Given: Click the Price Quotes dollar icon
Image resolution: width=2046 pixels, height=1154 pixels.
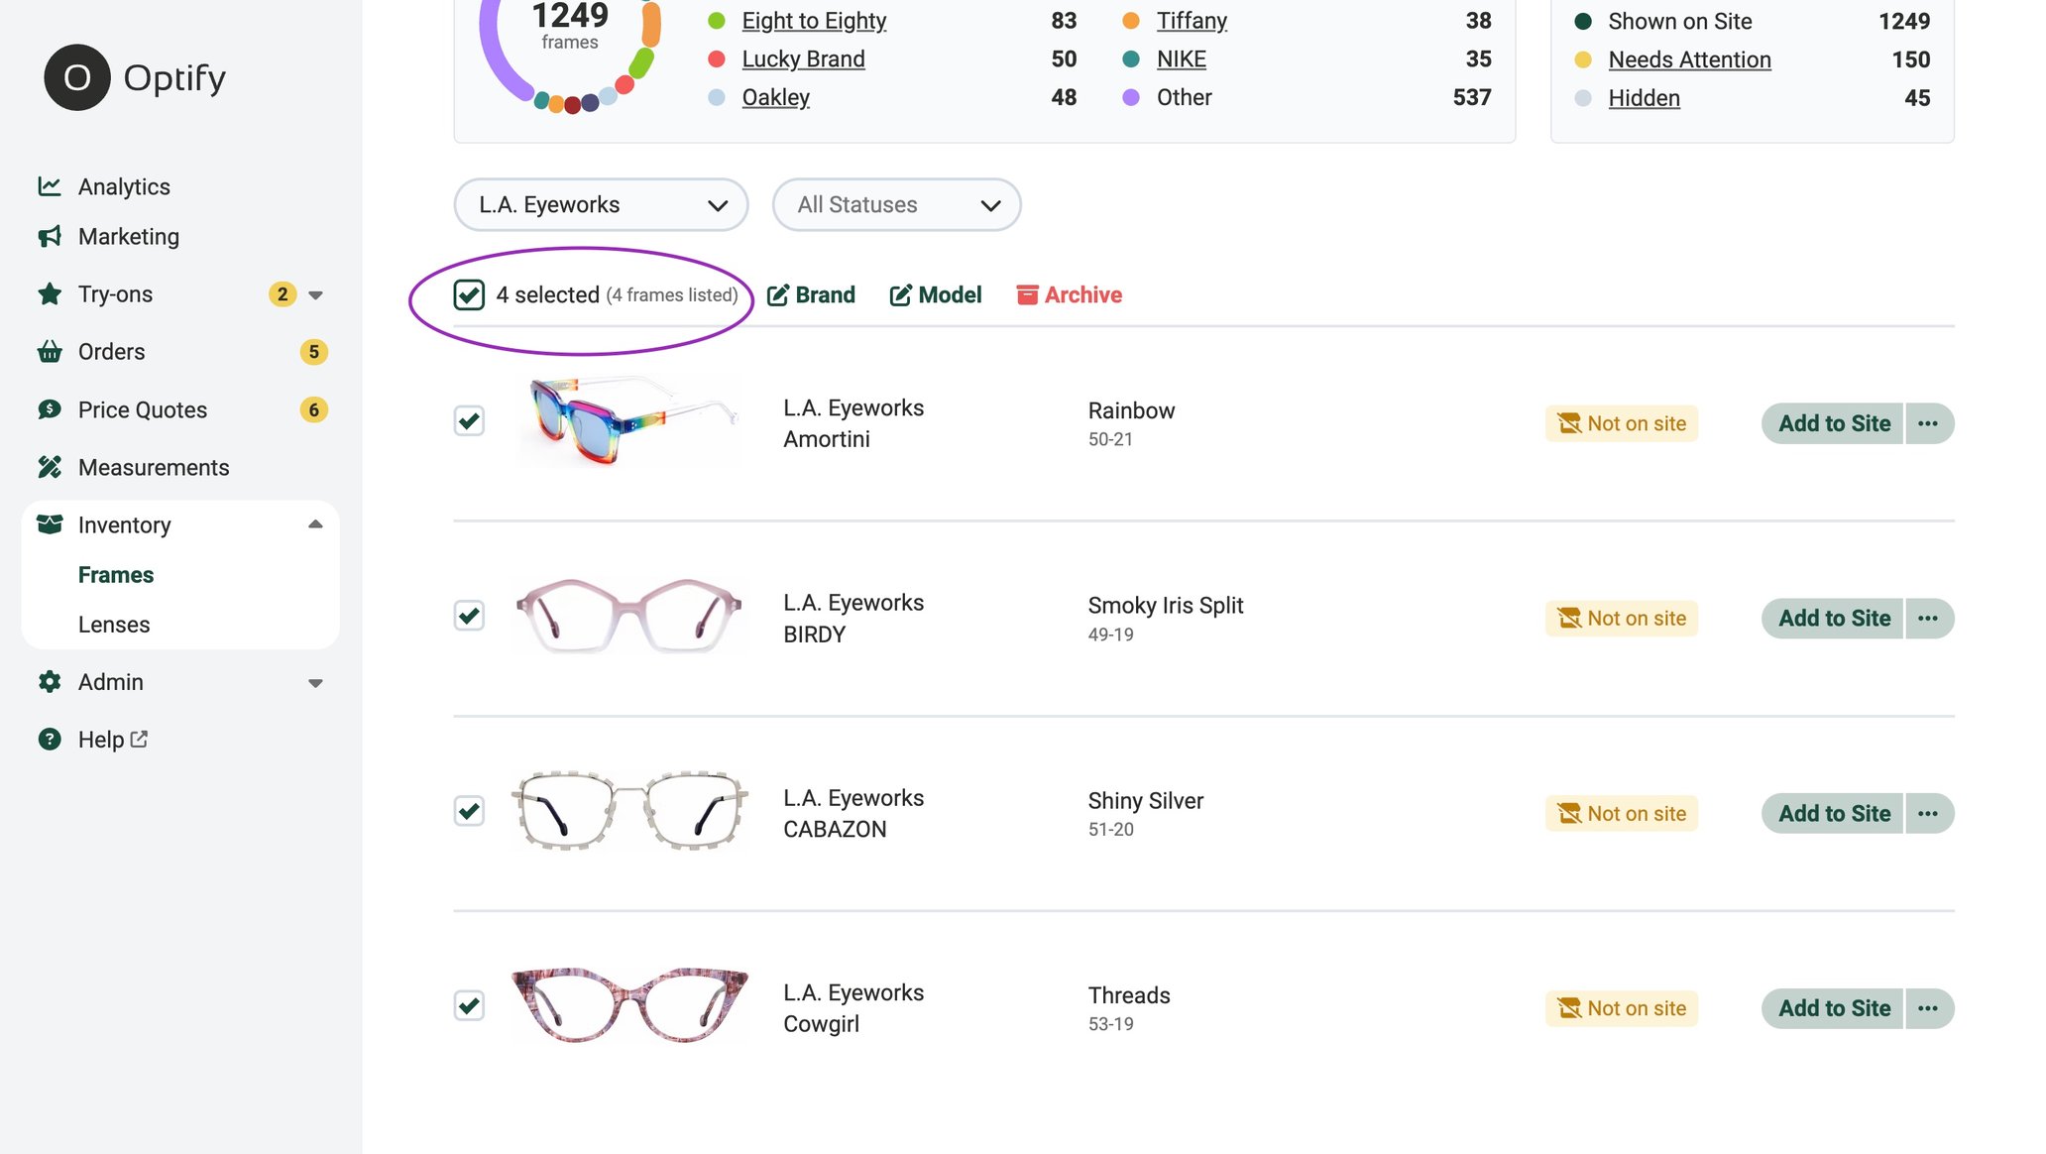Looking at the screenshot, I should point(50,409).
